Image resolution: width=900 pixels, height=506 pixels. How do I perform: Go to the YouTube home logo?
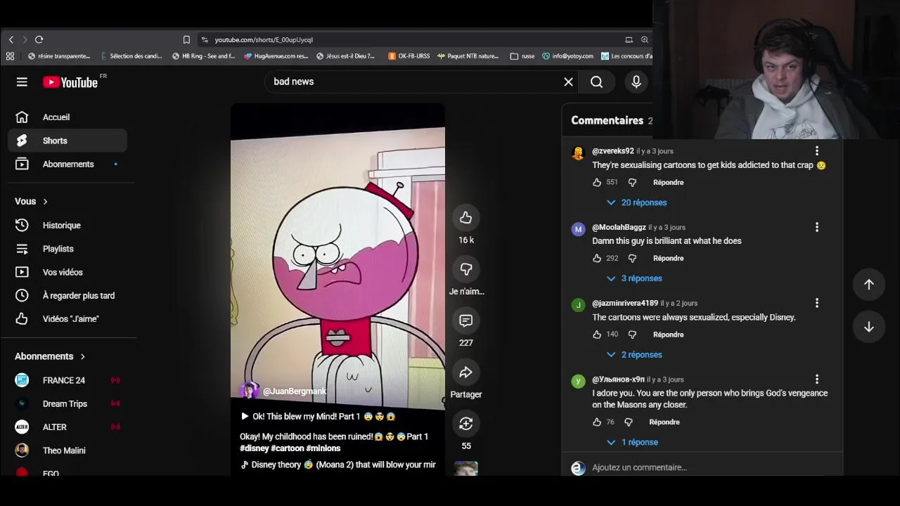tap(70, 82)
